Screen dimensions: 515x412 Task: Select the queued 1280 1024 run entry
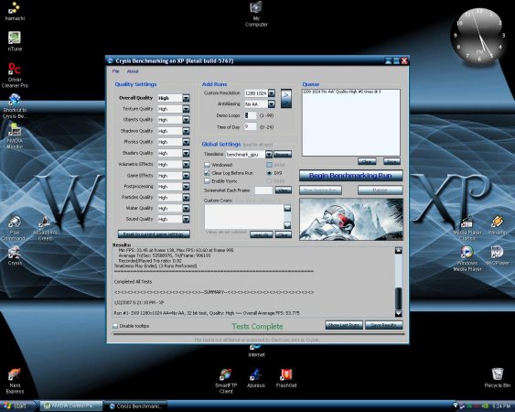click(x=341, y=92)
